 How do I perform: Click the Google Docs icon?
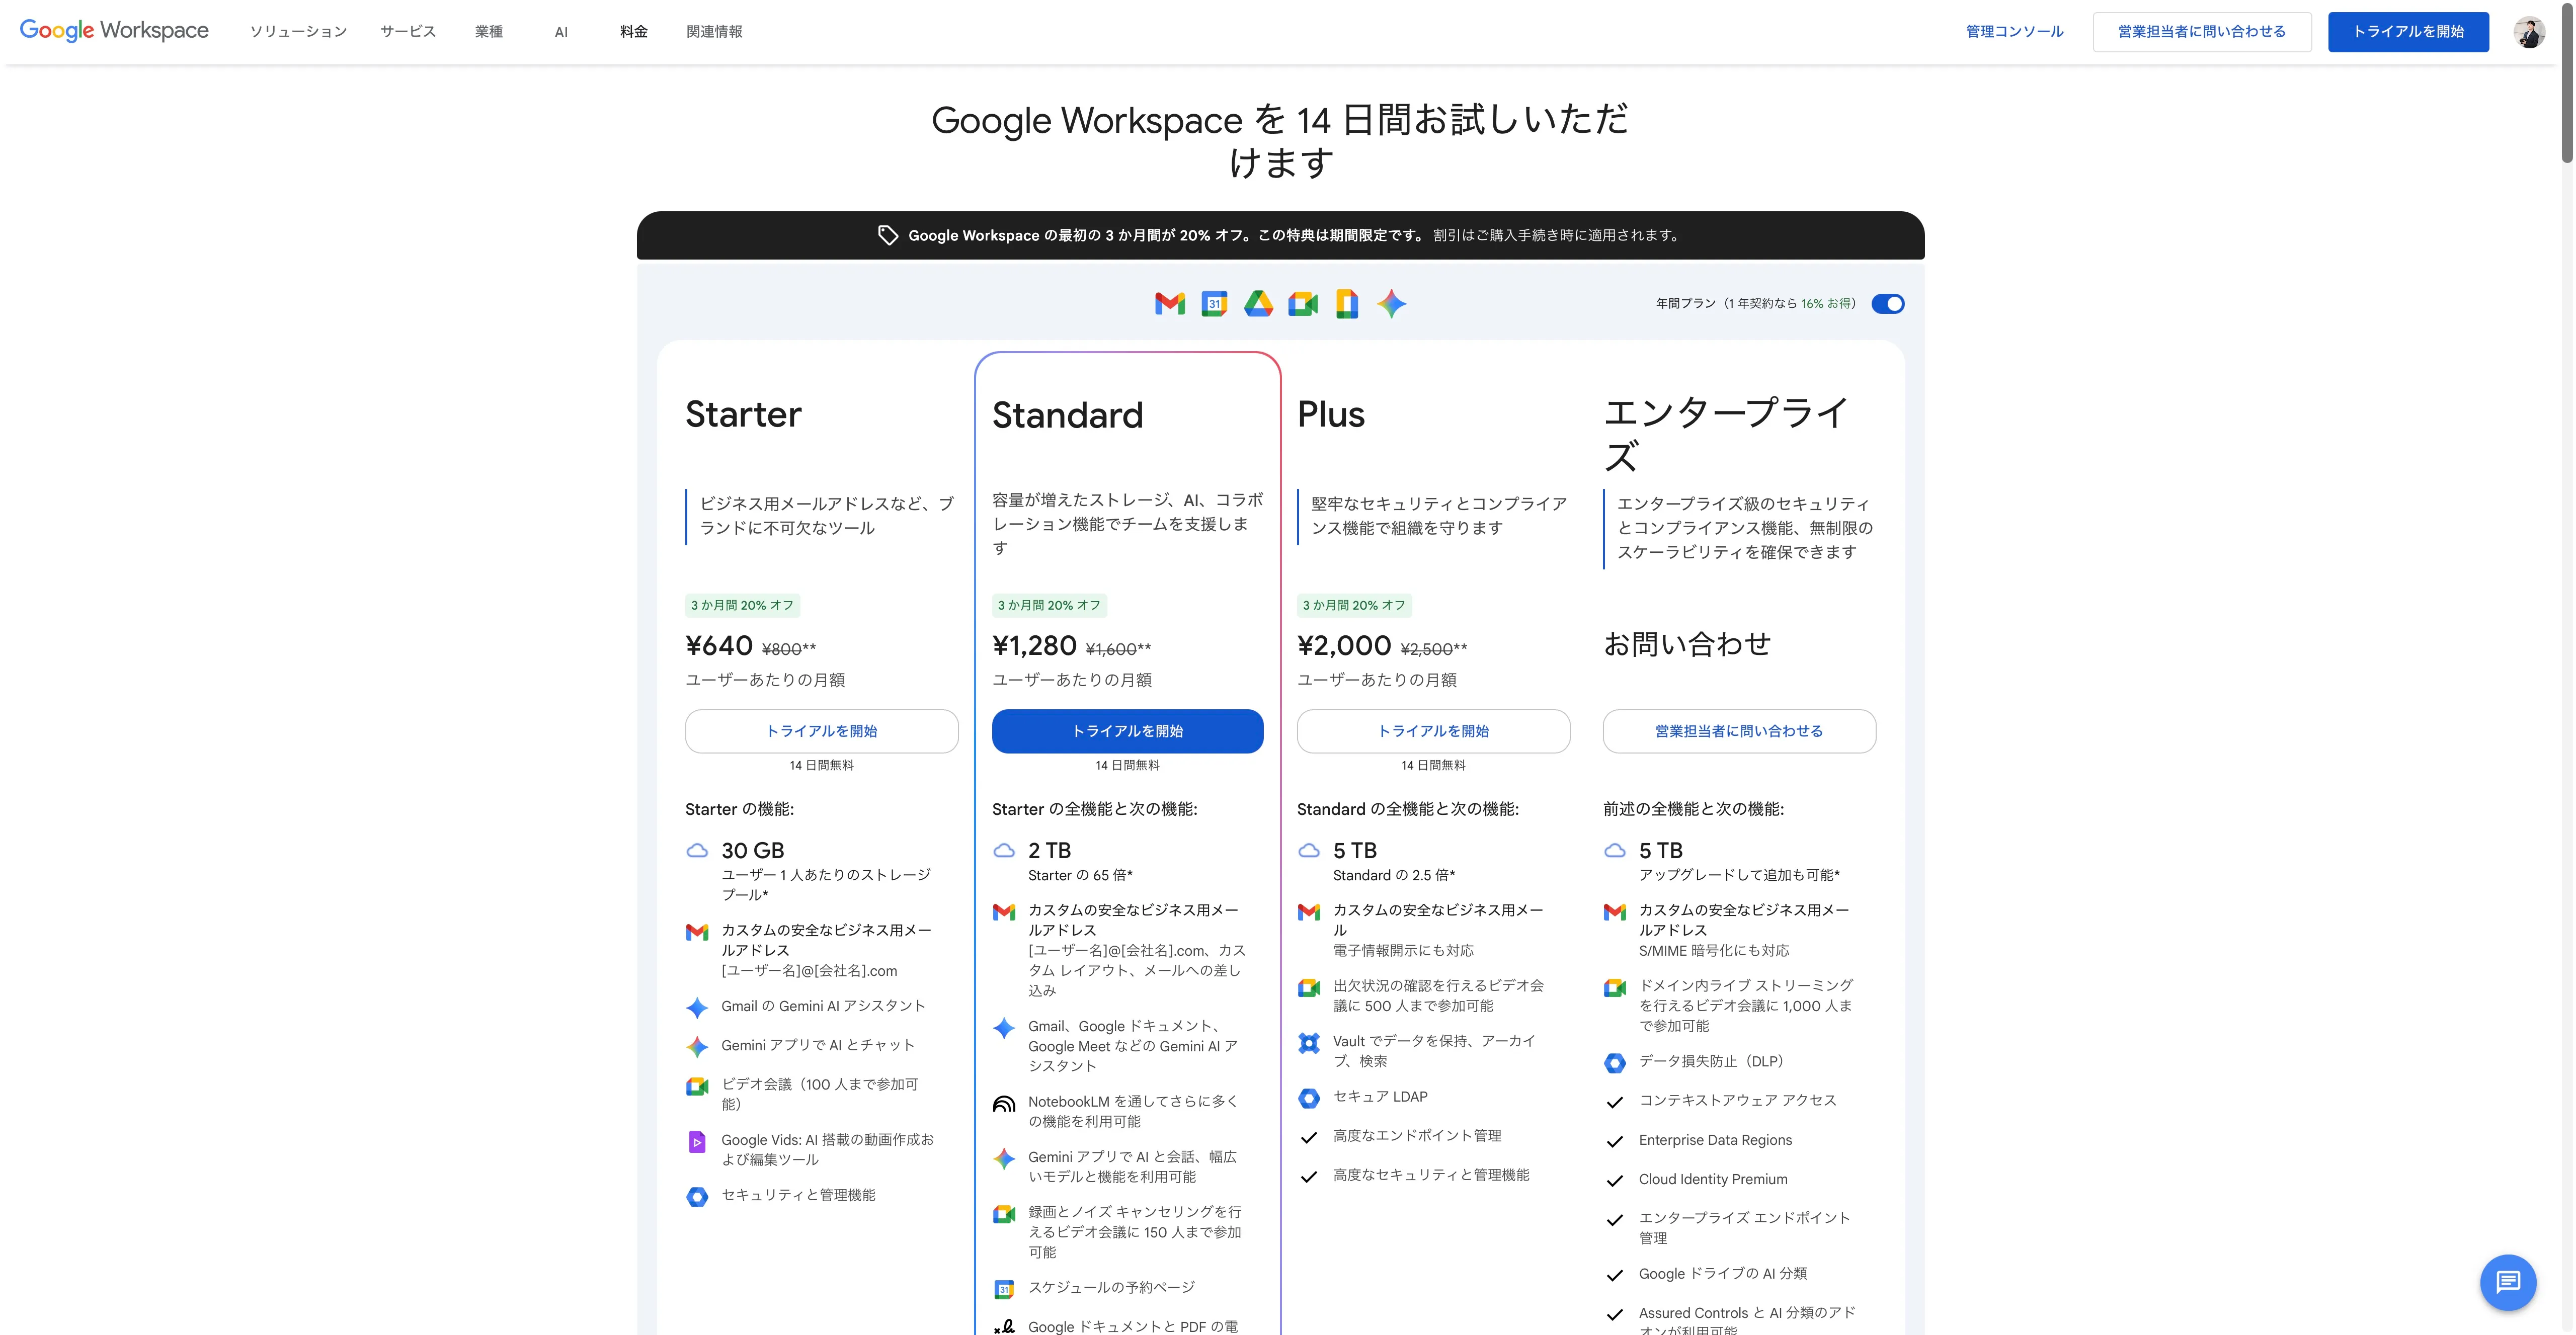coord(1347,303)
